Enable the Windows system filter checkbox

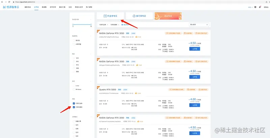74,89
